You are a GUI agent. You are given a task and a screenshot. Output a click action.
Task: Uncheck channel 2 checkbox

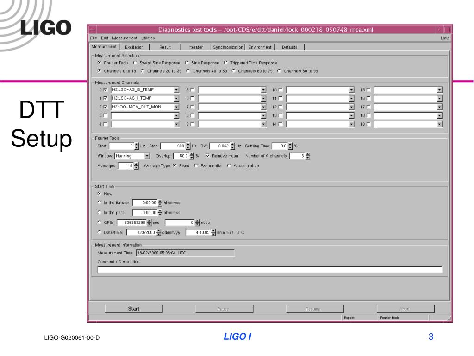point(105,107)
